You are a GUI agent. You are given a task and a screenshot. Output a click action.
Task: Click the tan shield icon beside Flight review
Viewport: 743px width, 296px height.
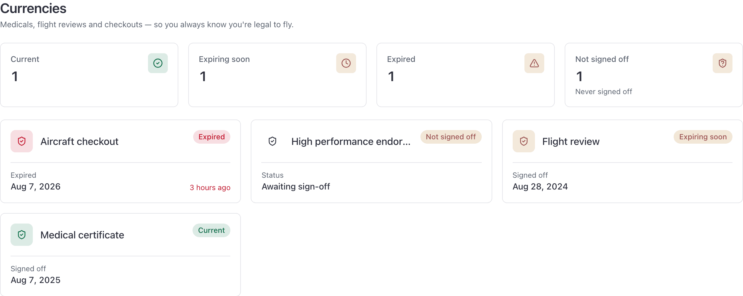[x=524, y=141]
